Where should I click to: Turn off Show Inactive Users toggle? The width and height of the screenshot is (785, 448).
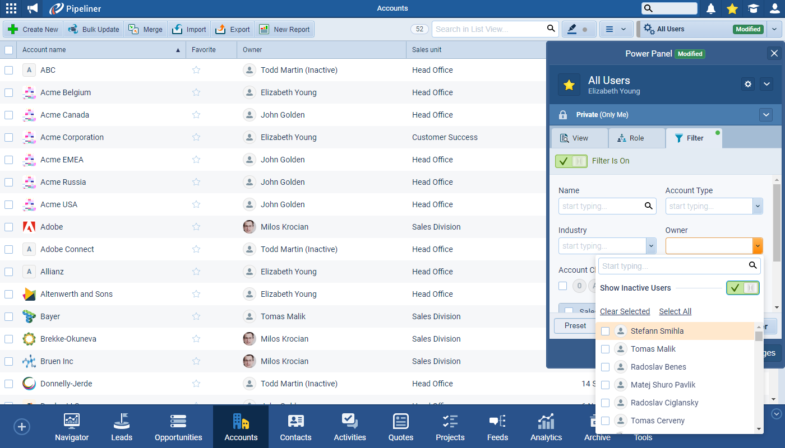[742, 288]
